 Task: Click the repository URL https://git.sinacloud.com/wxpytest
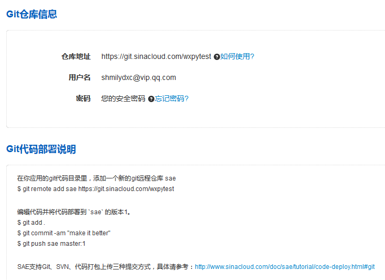coord(156,57)
